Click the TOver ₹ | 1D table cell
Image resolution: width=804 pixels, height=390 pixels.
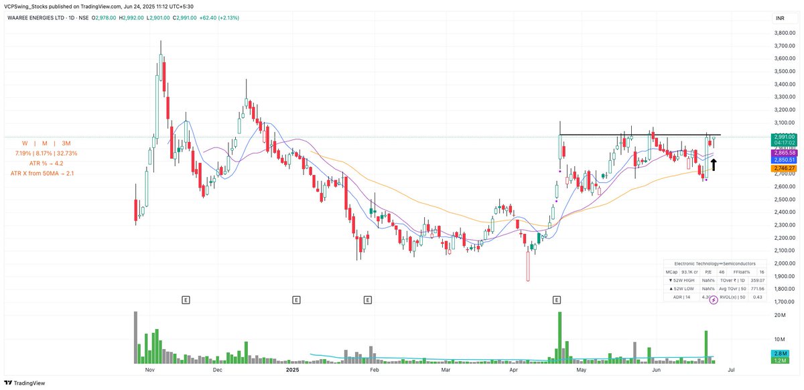pos(733,280)
